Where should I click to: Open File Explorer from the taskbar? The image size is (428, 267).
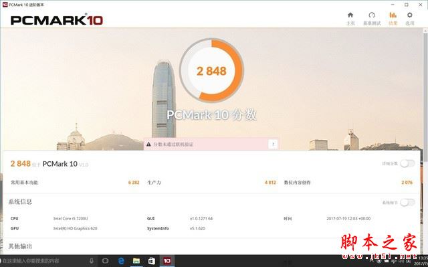[x=136, y=261]
